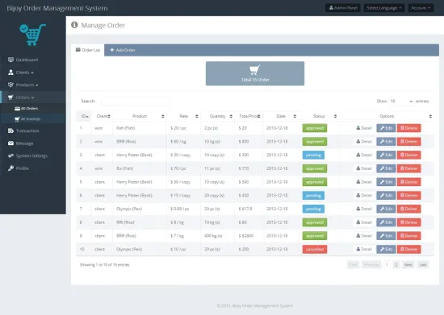View Detail of order 1
Image resolution: width=444 pixels, height=315 pixels.
tap(364, 128)
